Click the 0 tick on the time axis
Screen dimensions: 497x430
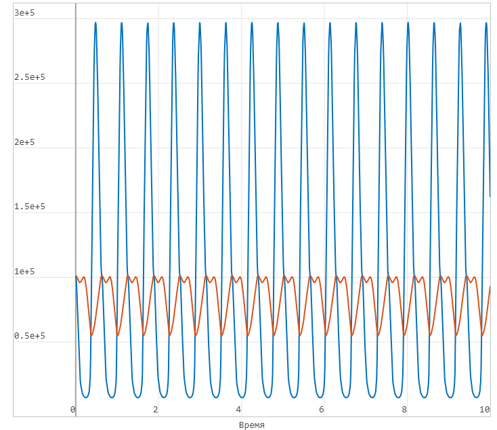(73, 410)
